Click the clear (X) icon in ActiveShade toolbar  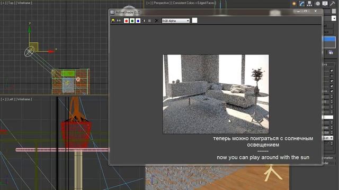157,21
